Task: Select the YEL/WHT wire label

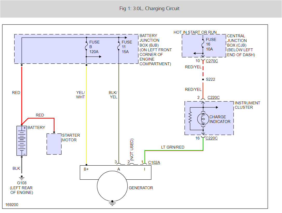Action: click(80, 95)
